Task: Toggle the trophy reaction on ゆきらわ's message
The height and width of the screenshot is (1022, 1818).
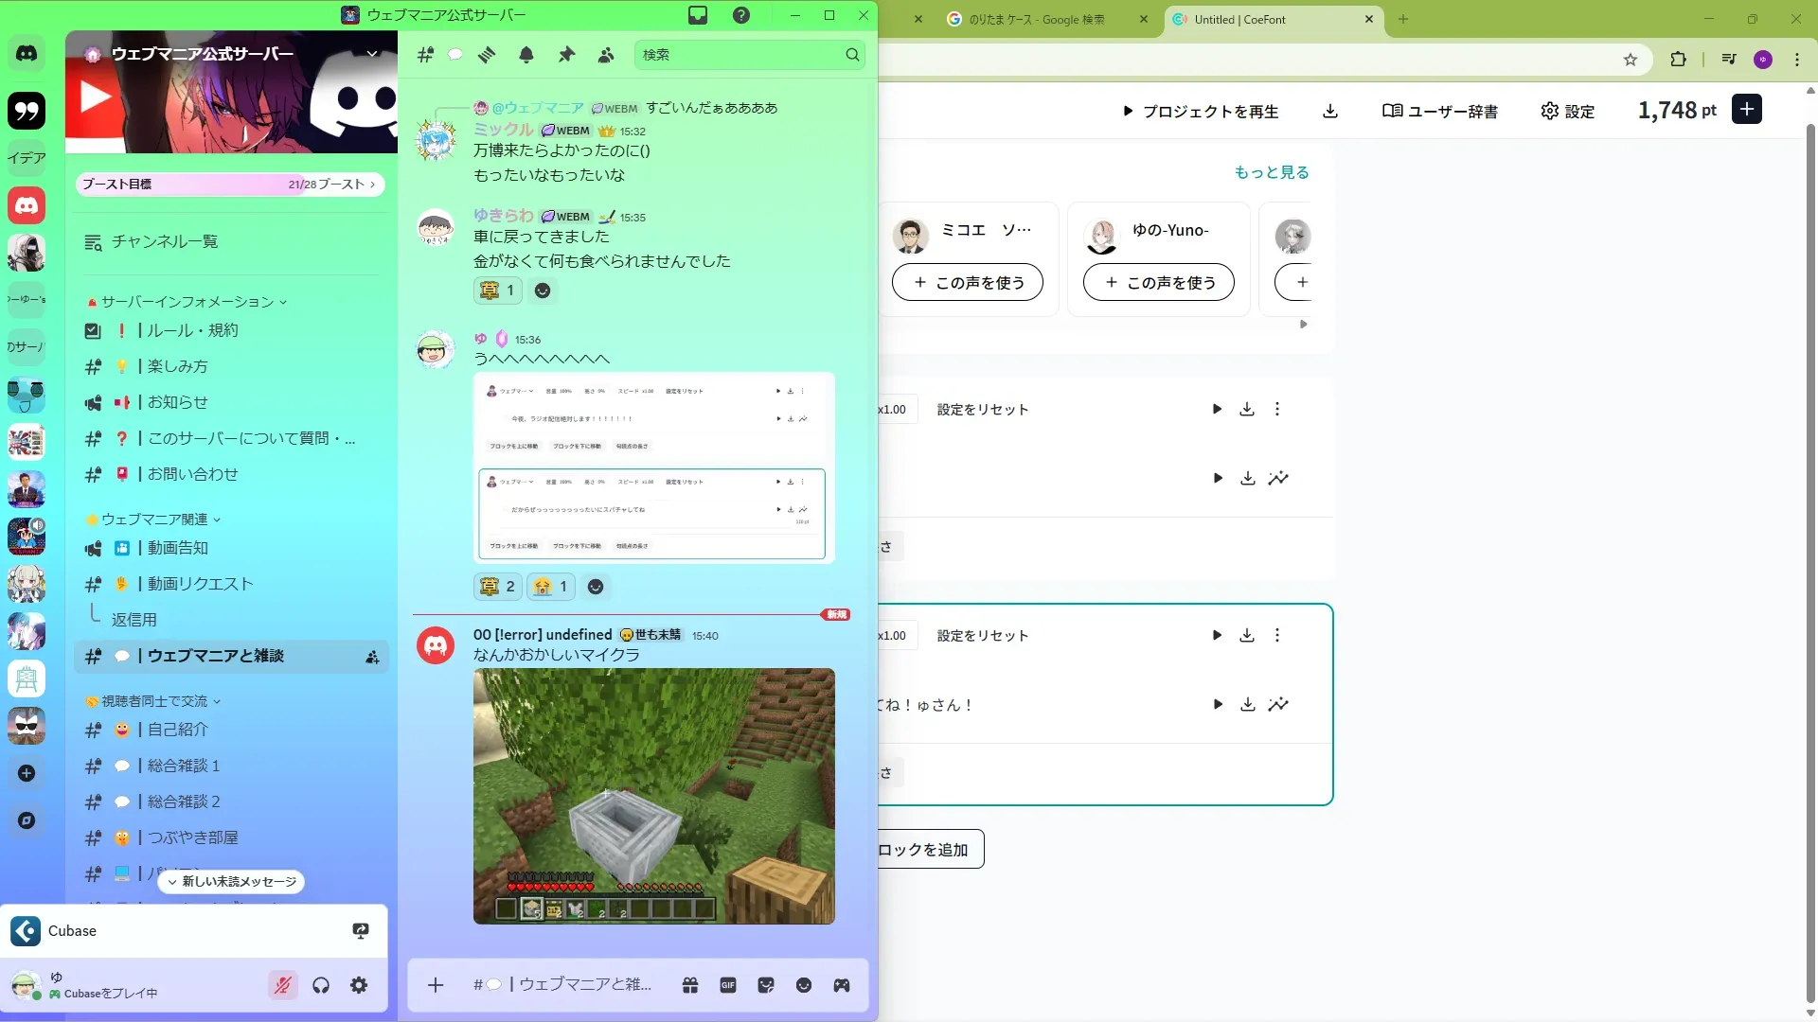Action: tap(497, 291)
